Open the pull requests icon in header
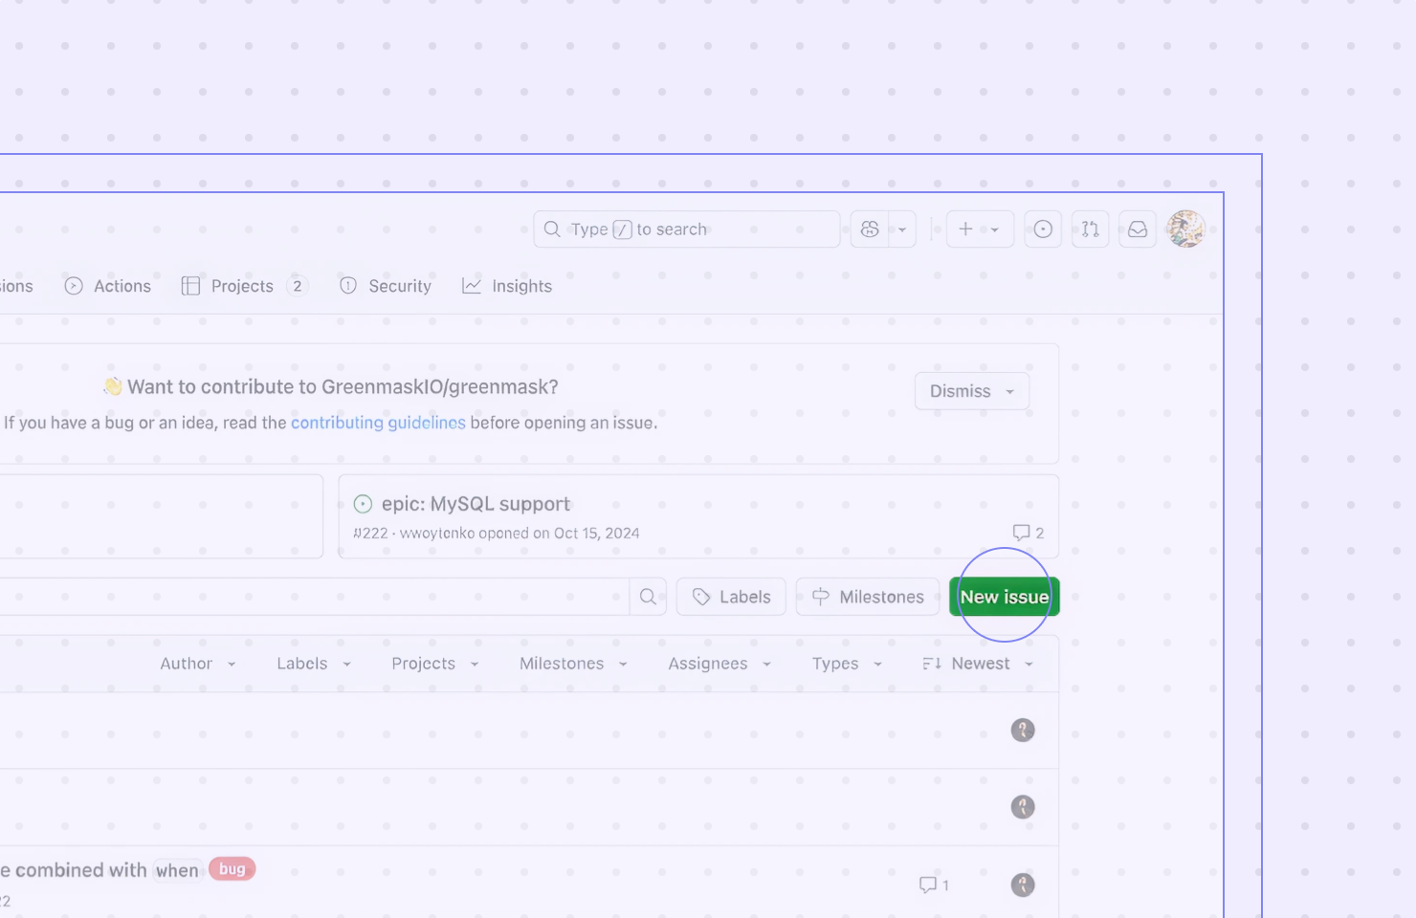Image resolution: width=1416 pixels, height=918 pixels. click(x=1091, y=229)
